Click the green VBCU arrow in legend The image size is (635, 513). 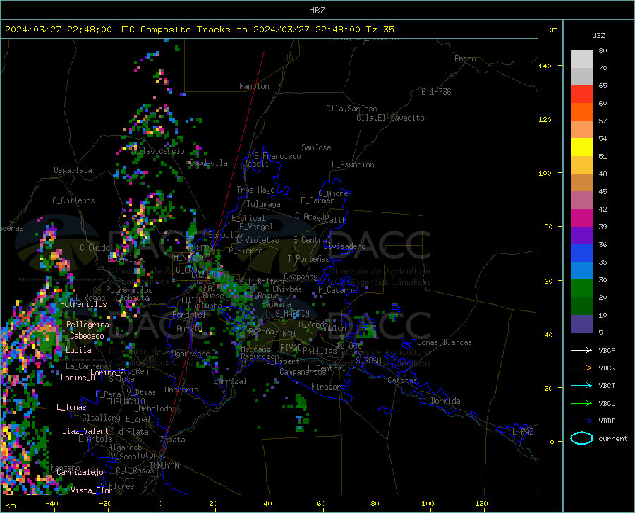581,404
